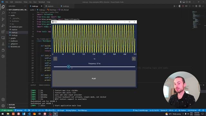
Task: Show hidden system tray icons
Action: point(183,114)
